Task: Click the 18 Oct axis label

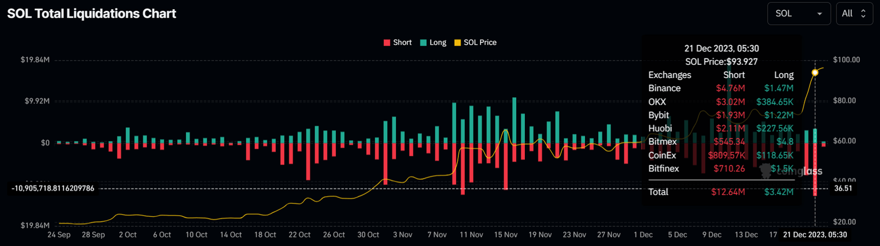Action: pos(264,235)
